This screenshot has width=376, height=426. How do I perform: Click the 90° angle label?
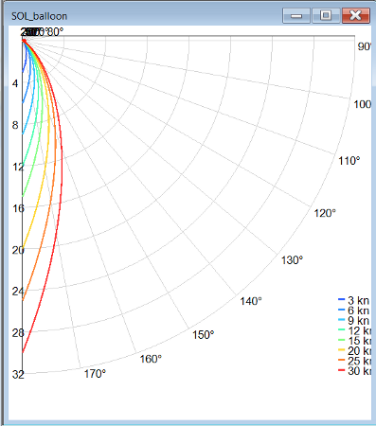point(365,46)
